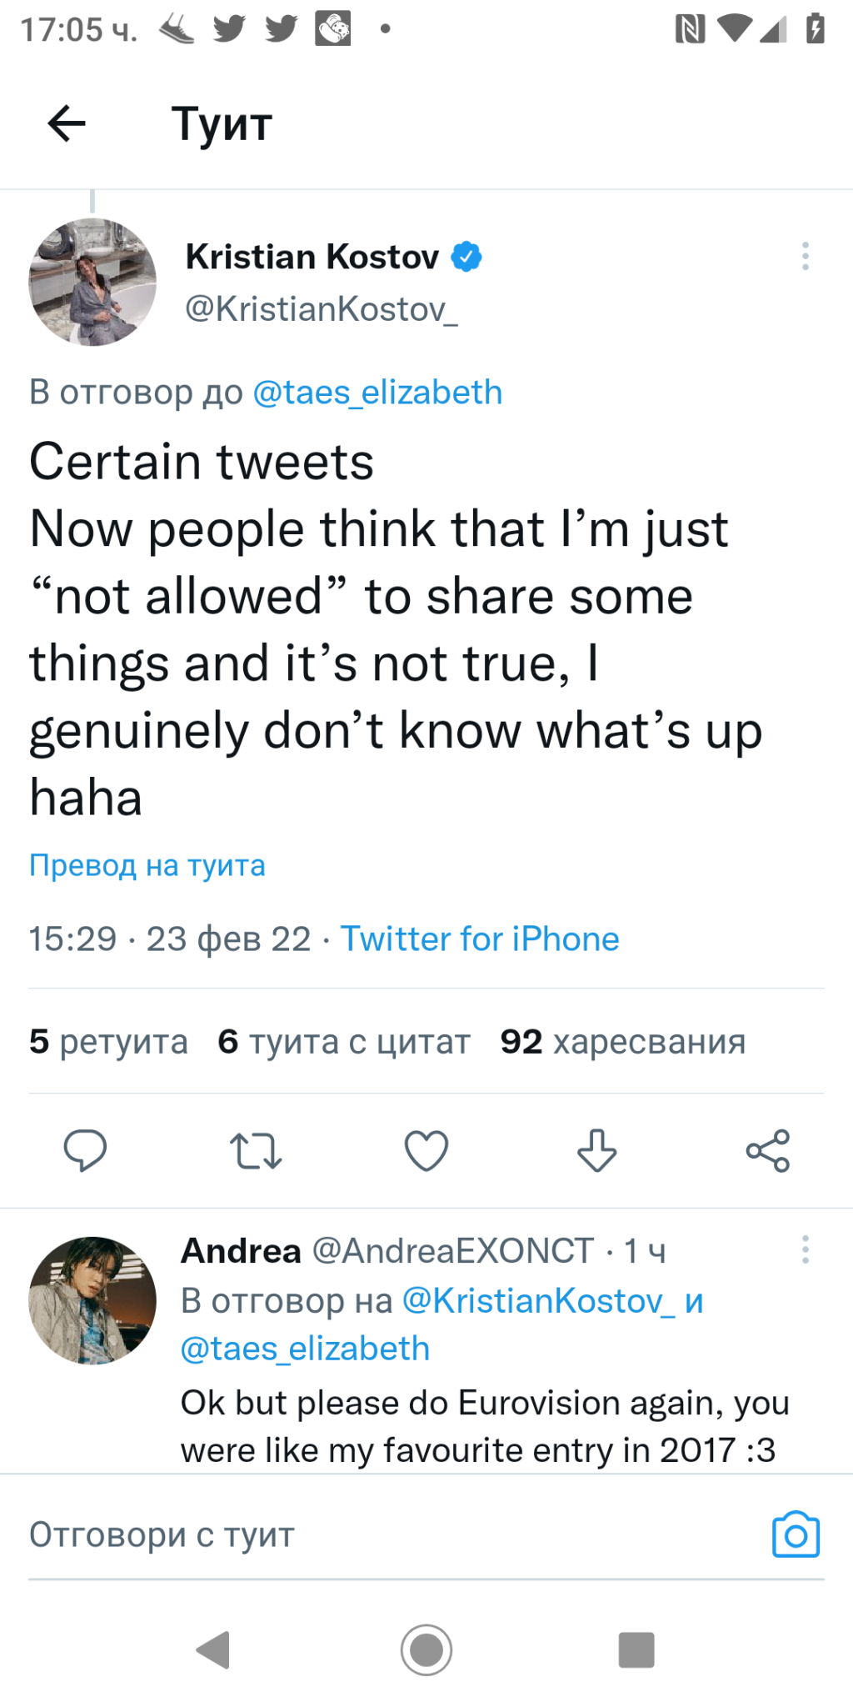Tap the download arrow icon

(x=597, y=1151)
